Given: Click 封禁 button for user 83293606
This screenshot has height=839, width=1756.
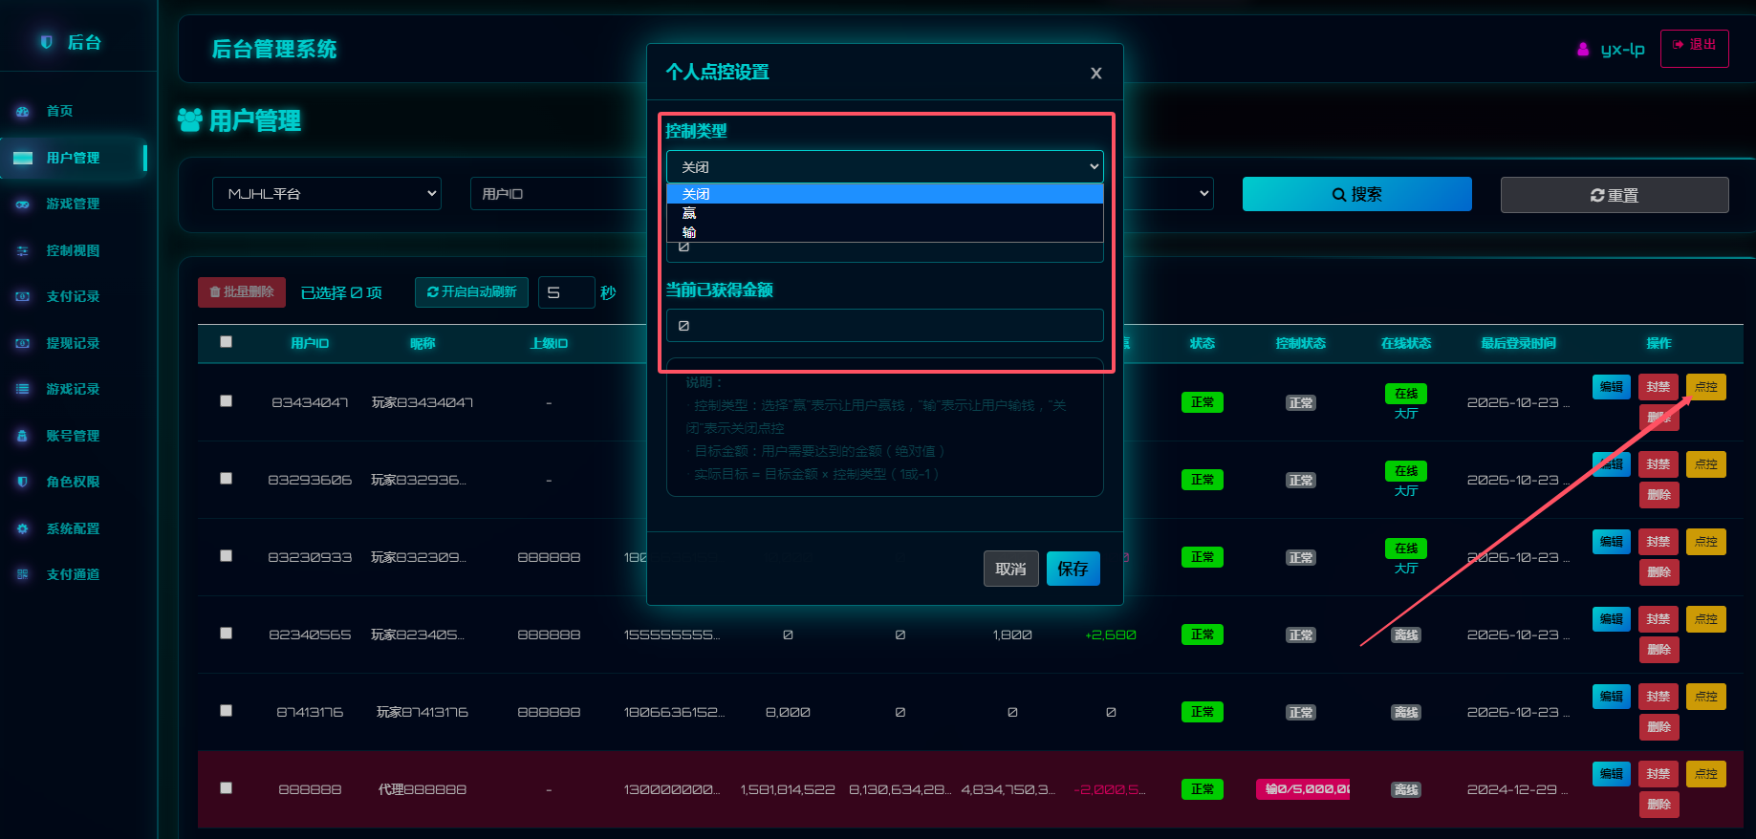Looking at the screenshot, I should [1658, 464].
